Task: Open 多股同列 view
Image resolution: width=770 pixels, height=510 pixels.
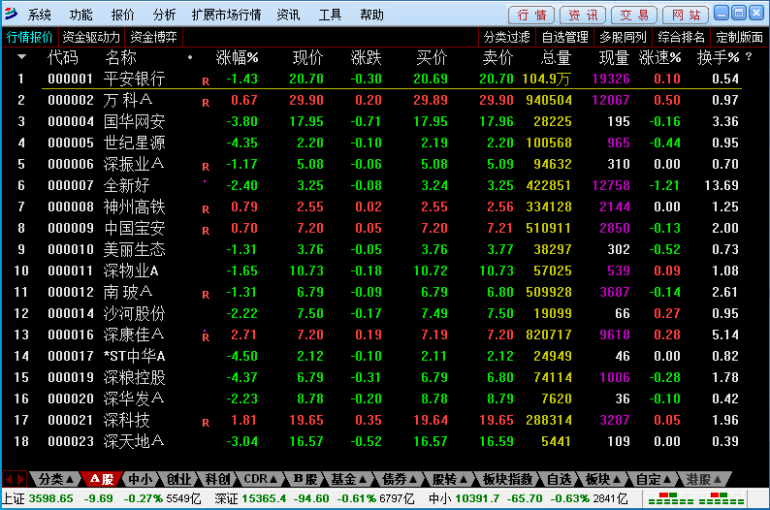Action: pyautogui.click(x=624, y=37)
